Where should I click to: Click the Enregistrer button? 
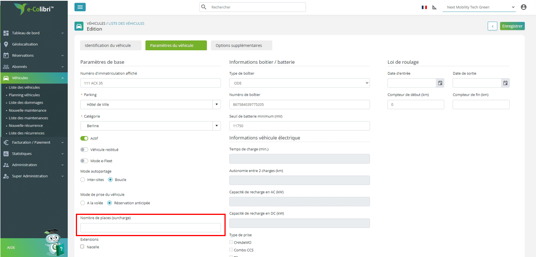512,26
